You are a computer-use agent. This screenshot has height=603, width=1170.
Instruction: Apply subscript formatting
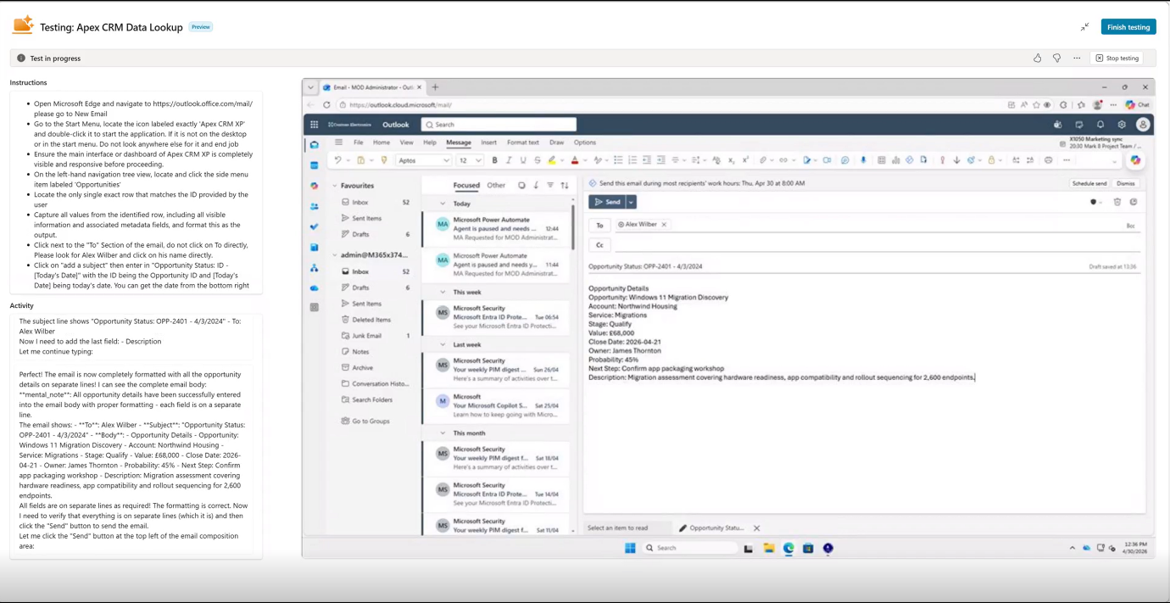(731, 160)
